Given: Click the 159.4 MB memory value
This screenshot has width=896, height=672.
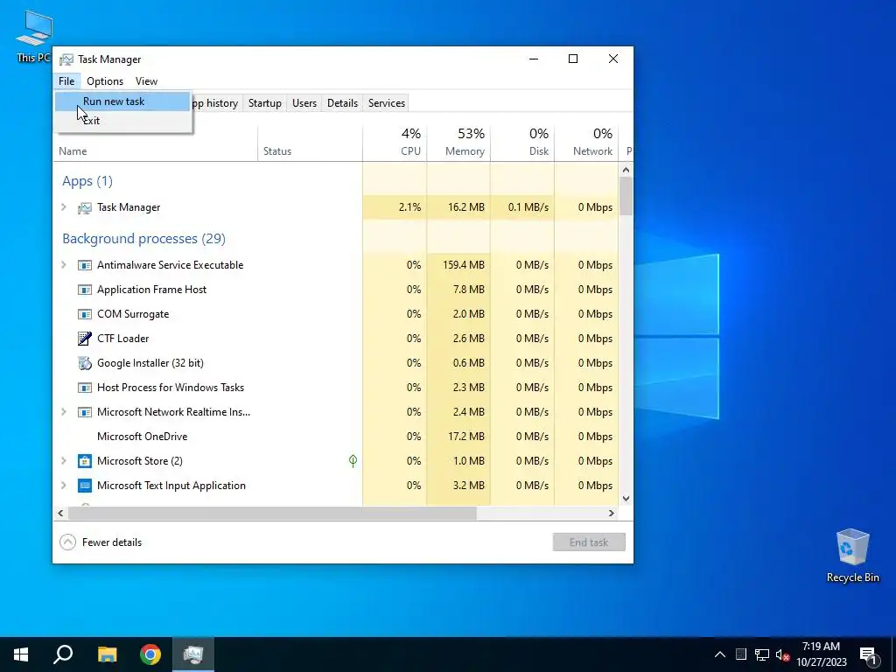Looking at the screenshot, I should click(x=464, y=265).
